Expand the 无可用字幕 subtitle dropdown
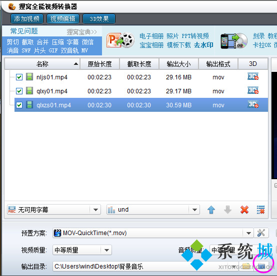This screenshot has height=276, width=277. click(95, 210)
